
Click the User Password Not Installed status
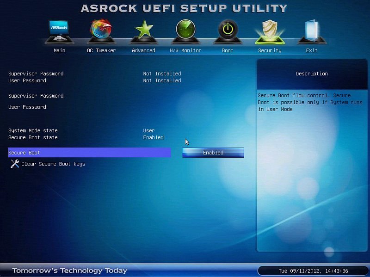click(162, 80)
